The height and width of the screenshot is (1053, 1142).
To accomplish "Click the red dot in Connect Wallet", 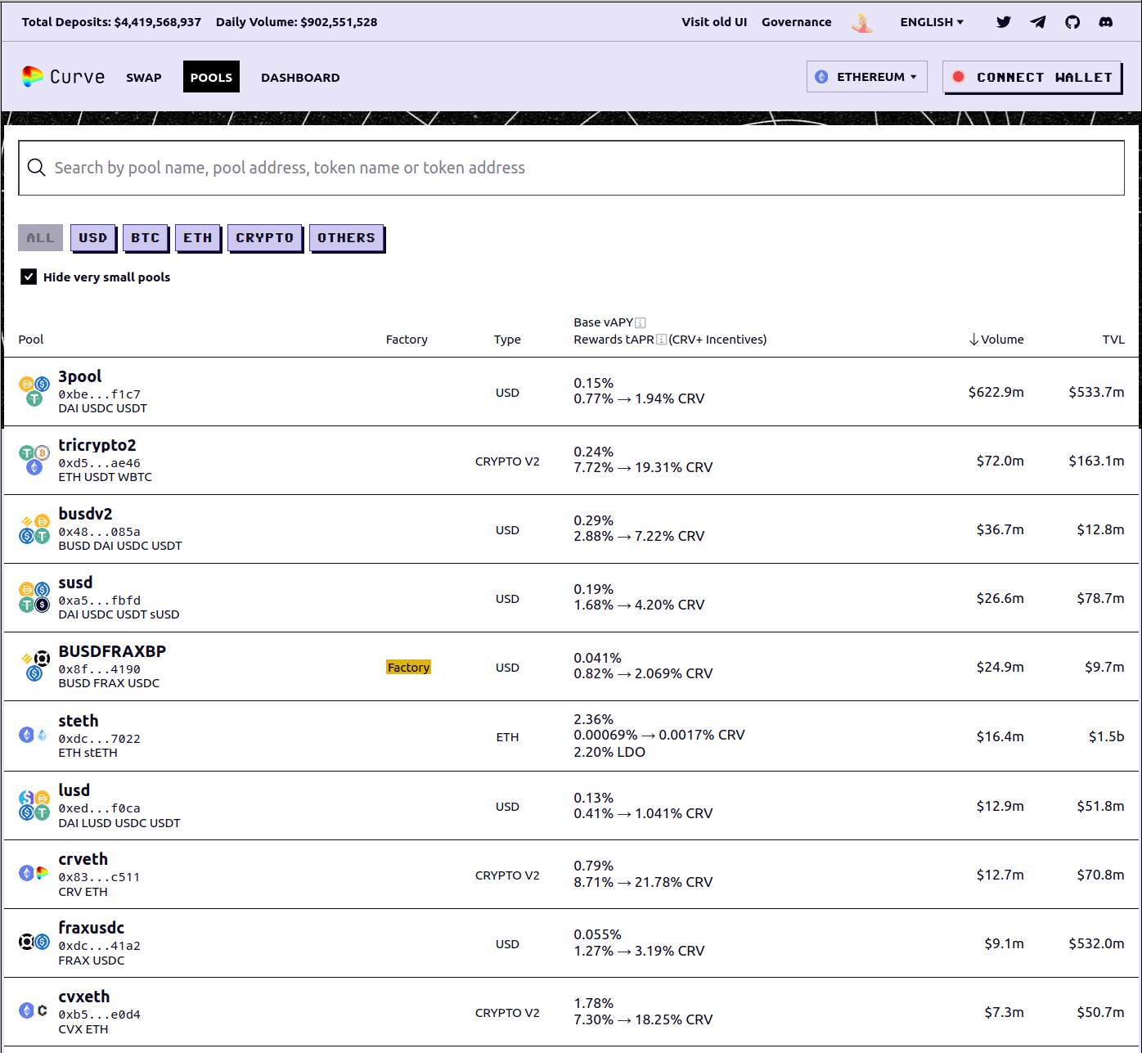I will pyautogui.click(x=958, y=77).
